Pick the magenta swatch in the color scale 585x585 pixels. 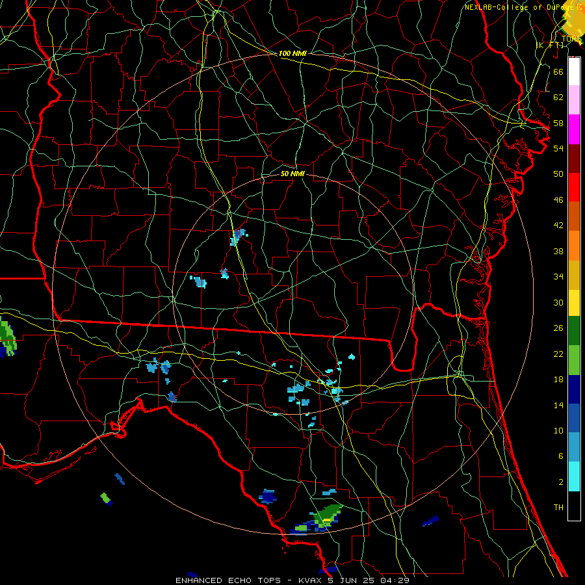[574, 129]
